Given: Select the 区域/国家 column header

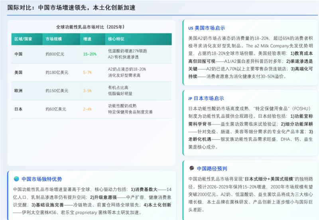Looking at the screenshot, I should tap(27, 39).
